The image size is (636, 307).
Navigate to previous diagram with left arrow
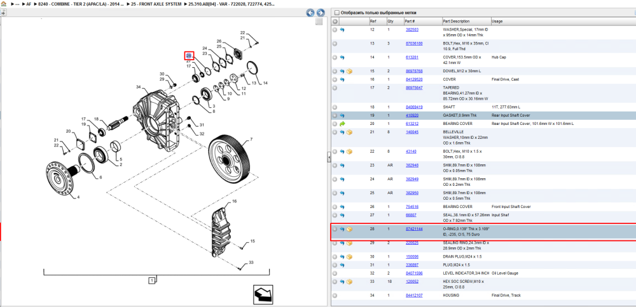(x=310, y=13)
